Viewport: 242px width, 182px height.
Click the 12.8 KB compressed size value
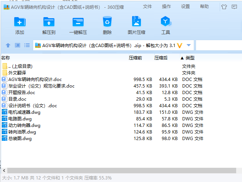pos(170,93)
